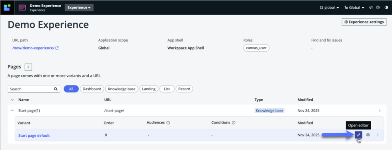The width and height of the screenshot is (392, 150).
Task: Click the Name column header
Action: 24,100
